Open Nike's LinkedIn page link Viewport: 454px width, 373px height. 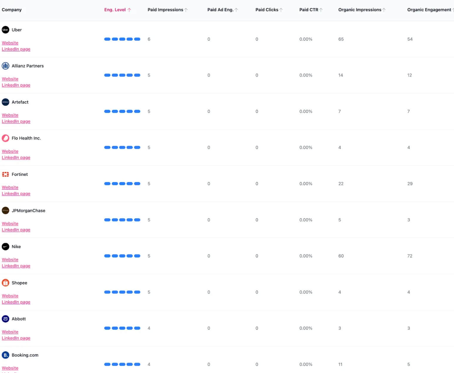coord(16,266)
